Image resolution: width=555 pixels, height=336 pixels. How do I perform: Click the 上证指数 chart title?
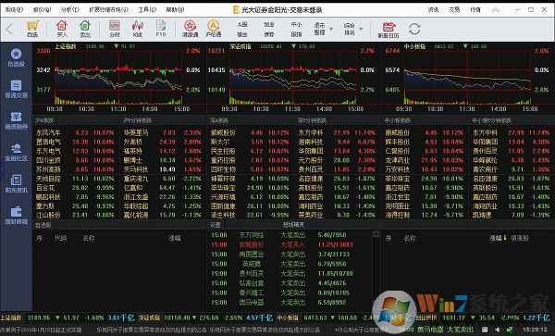point(66,46)
